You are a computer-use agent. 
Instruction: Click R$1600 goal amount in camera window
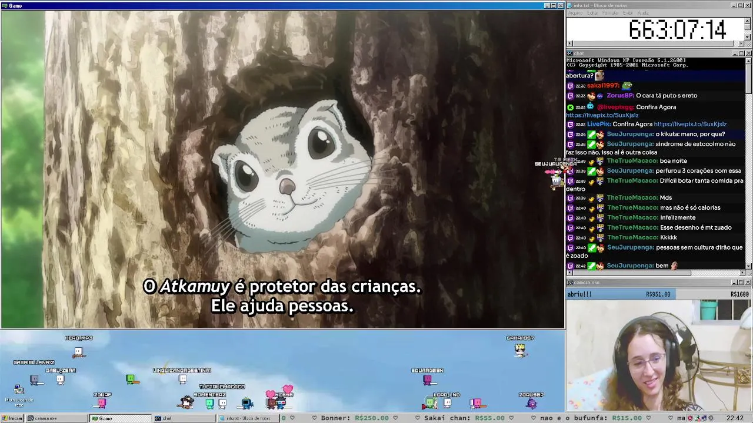[x=739, y=294]
